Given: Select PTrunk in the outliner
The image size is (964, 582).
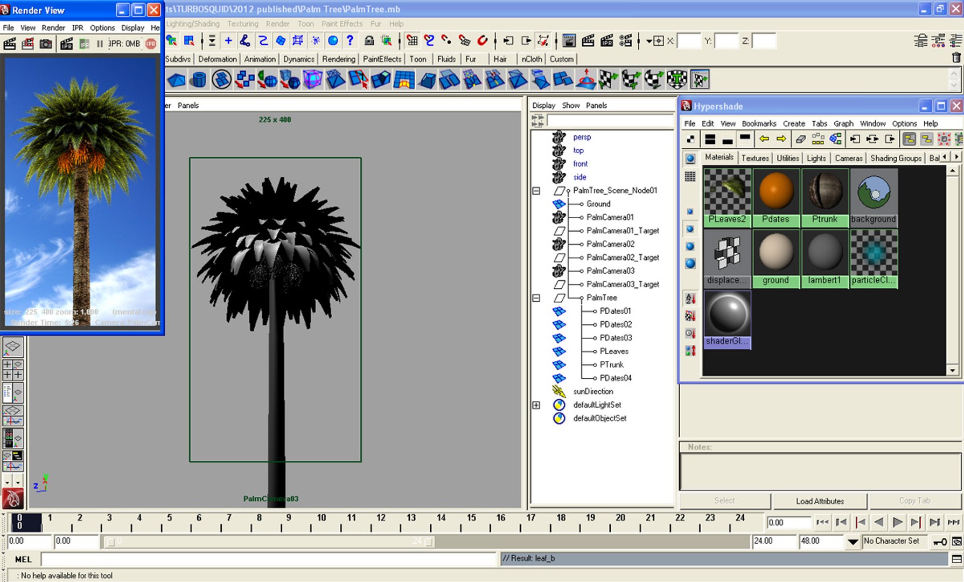Looking at the screenshot, I should click(612, 365).
